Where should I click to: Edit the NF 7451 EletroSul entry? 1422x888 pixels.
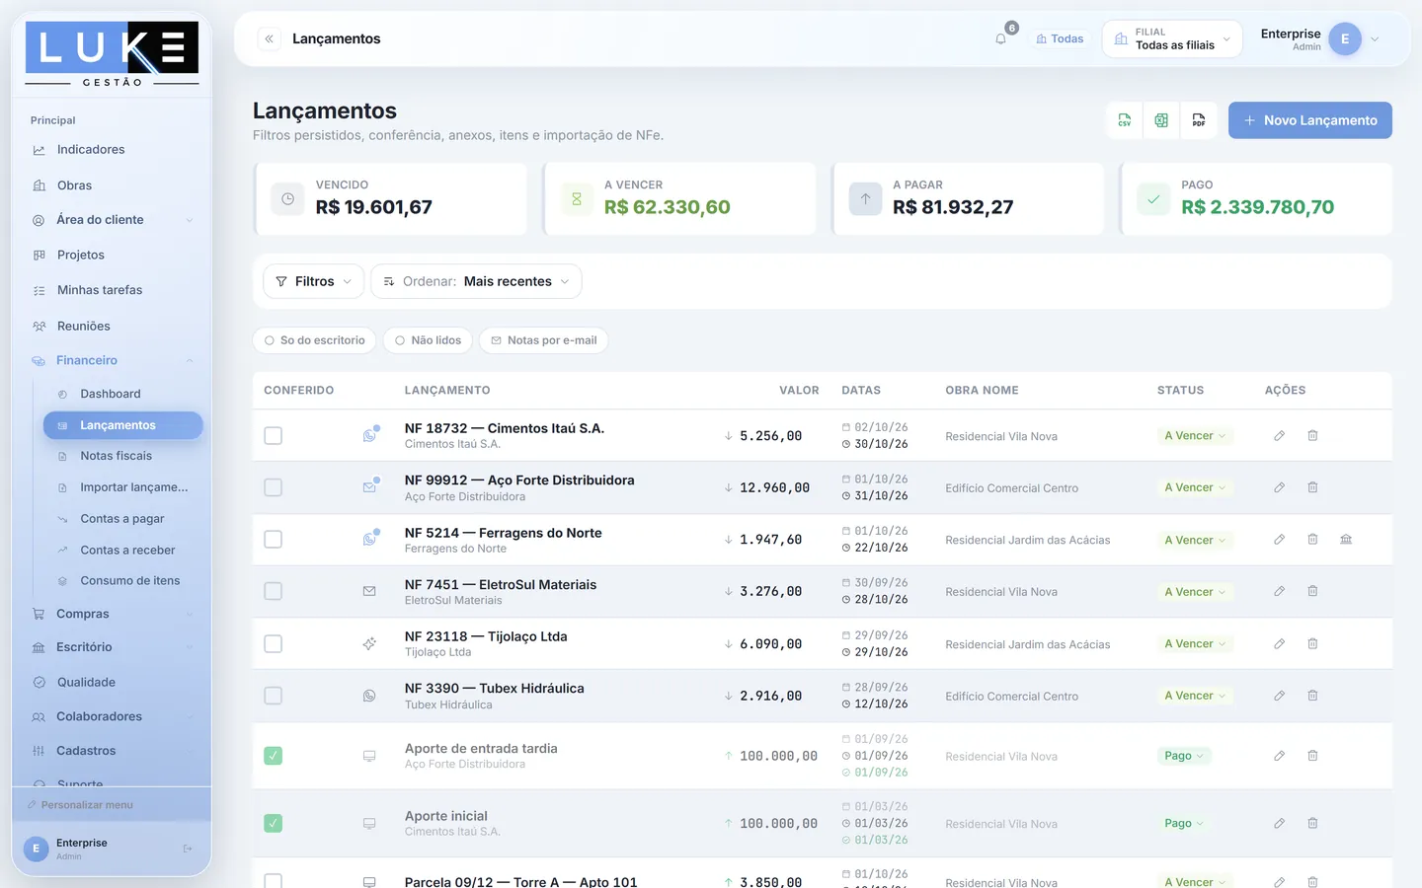point(1279,591)
